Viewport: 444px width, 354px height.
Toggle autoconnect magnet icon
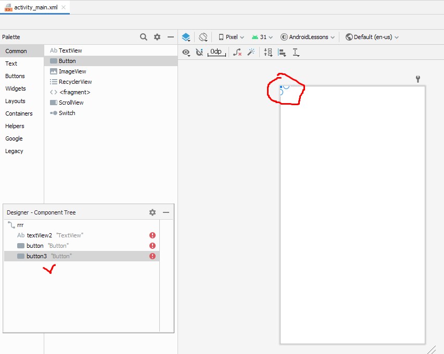click(x=199, y=52)
